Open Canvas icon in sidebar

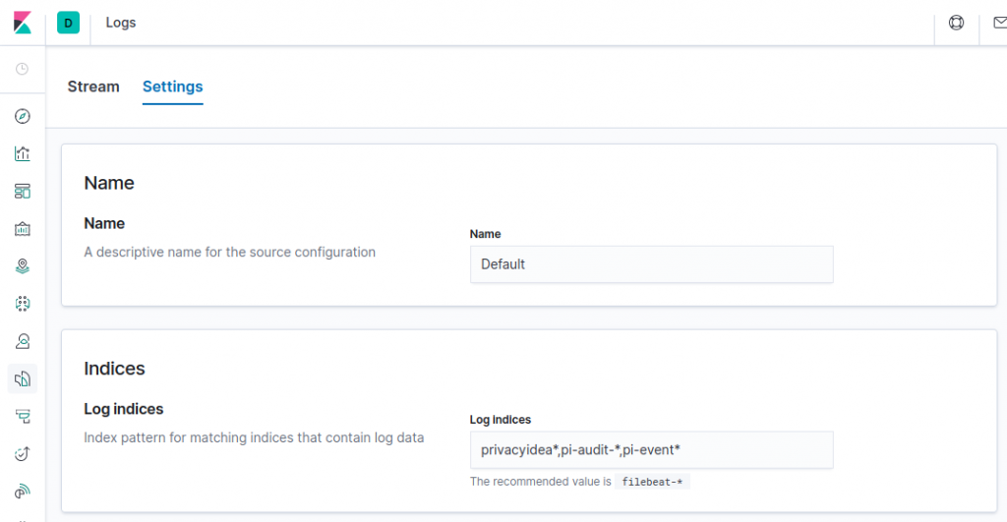pos(23,229)
